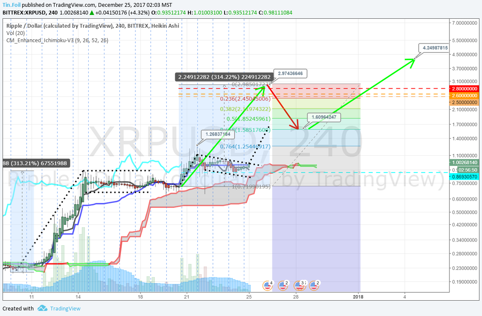The height and width of the screenshot is (316, 482).
Task: Click the red 2.80000000 price line label
Action: [464, 89]
